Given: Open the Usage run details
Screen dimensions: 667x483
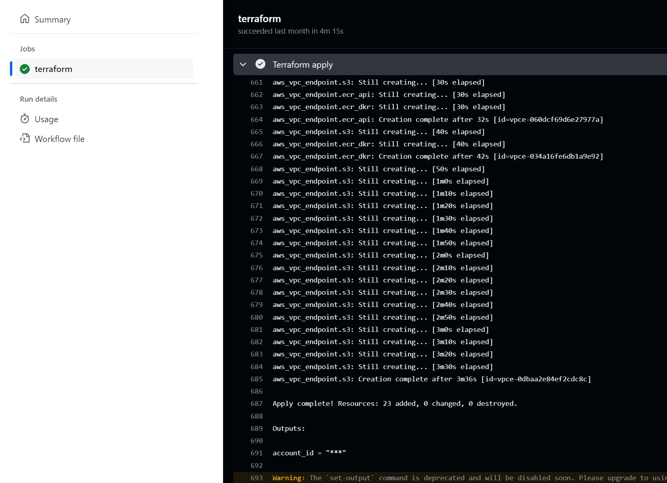Looking at the screenshot, I should click(46, 119).
